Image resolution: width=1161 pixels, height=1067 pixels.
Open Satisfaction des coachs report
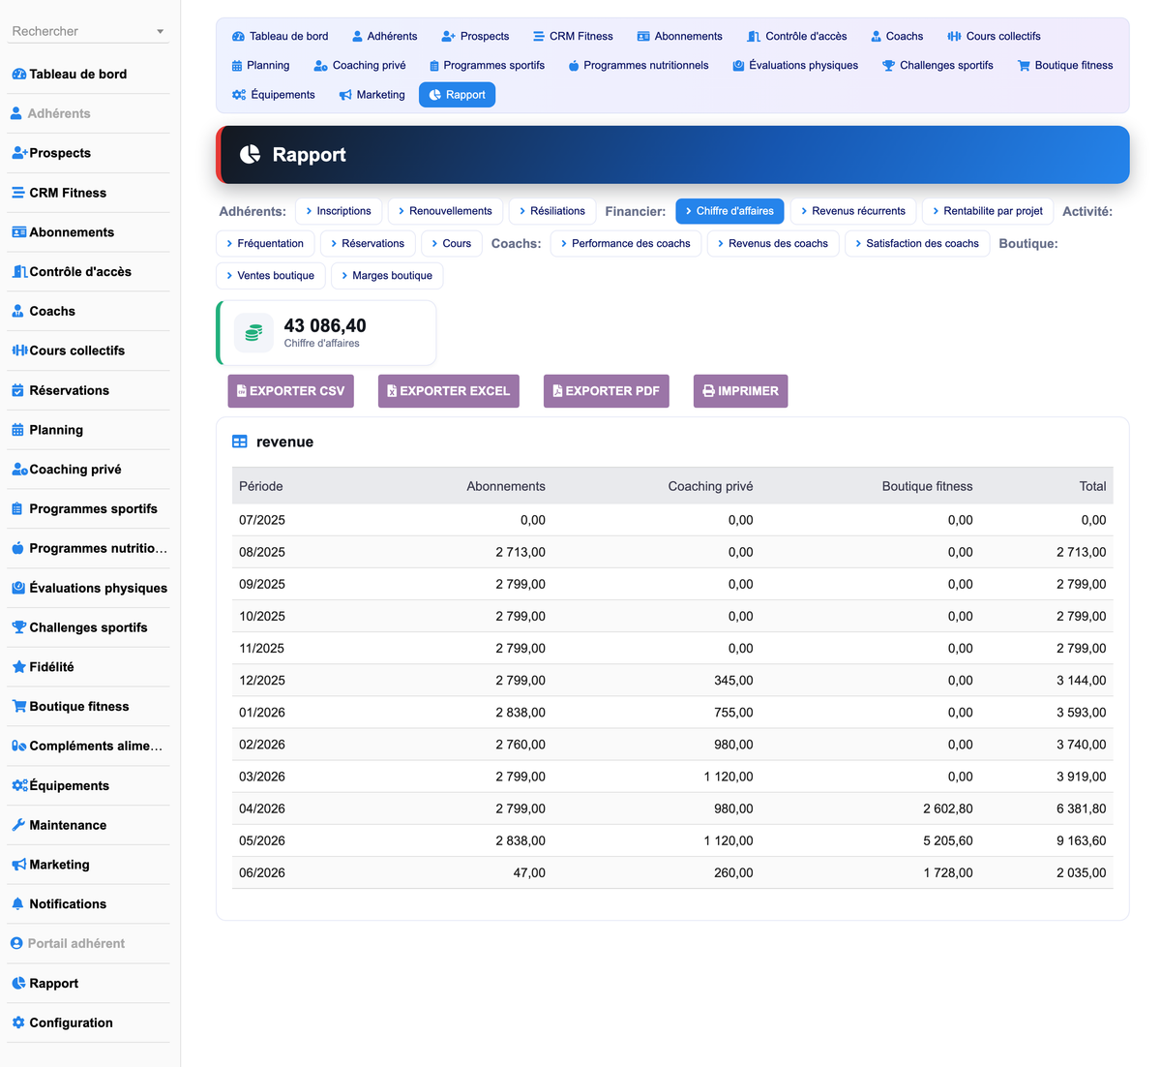[916, 243]
